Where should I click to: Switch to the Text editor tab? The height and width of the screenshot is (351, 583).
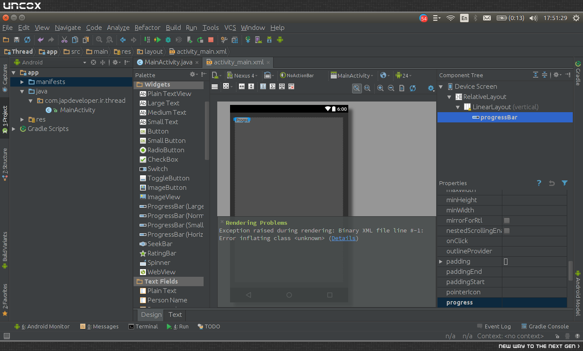pyautogui.click(x=175, y=315)
